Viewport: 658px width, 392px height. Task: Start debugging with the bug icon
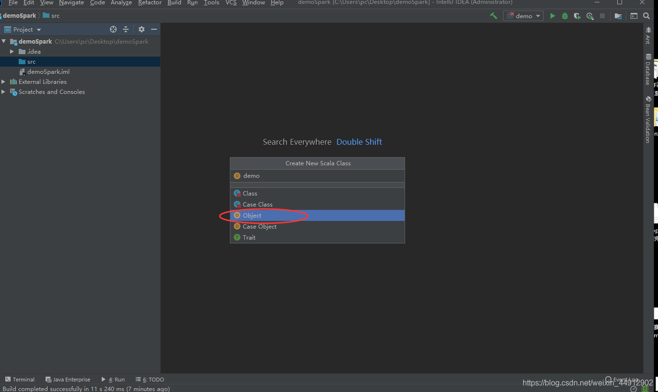point(565,16)
